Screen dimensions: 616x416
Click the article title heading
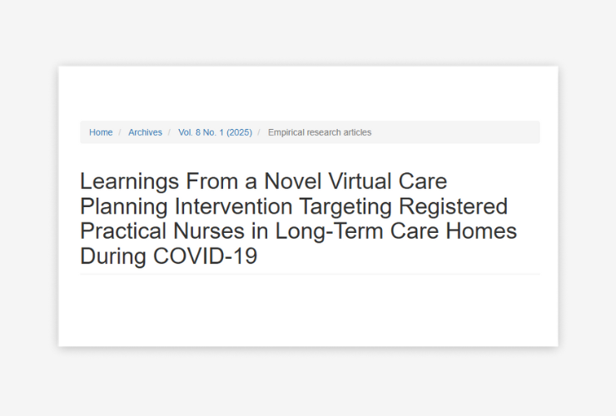tap(298, 218)
